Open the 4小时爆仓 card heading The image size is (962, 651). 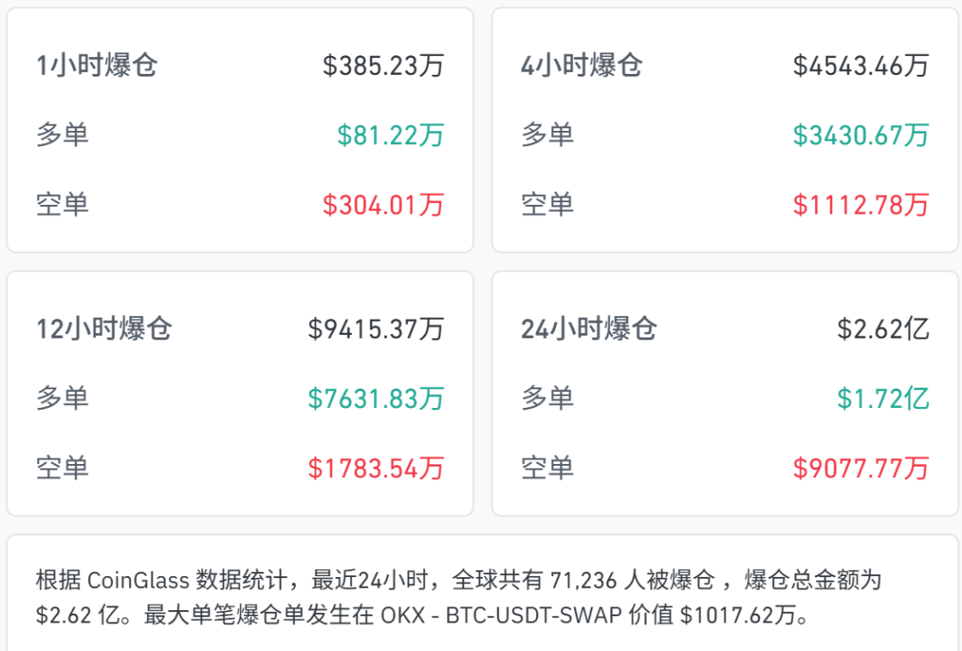(581, 65)
